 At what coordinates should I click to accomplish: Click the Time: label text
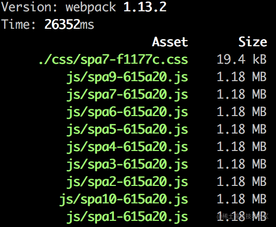point(18,24)
